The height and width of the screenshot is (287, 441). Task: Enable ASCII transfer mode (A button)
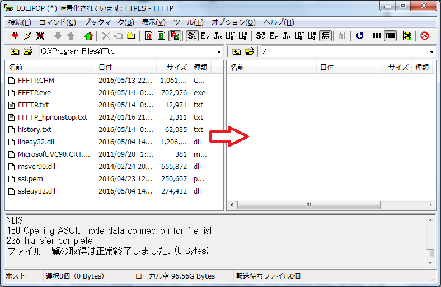point(148,36)
